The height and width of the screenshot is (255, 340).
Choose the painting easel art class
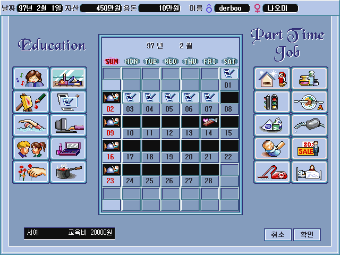click(31, 101)
